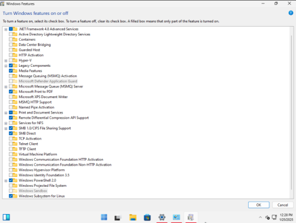296x223 pixels.
Task: Open the Settings gear in the taskbar
Action: coord(162,217)
